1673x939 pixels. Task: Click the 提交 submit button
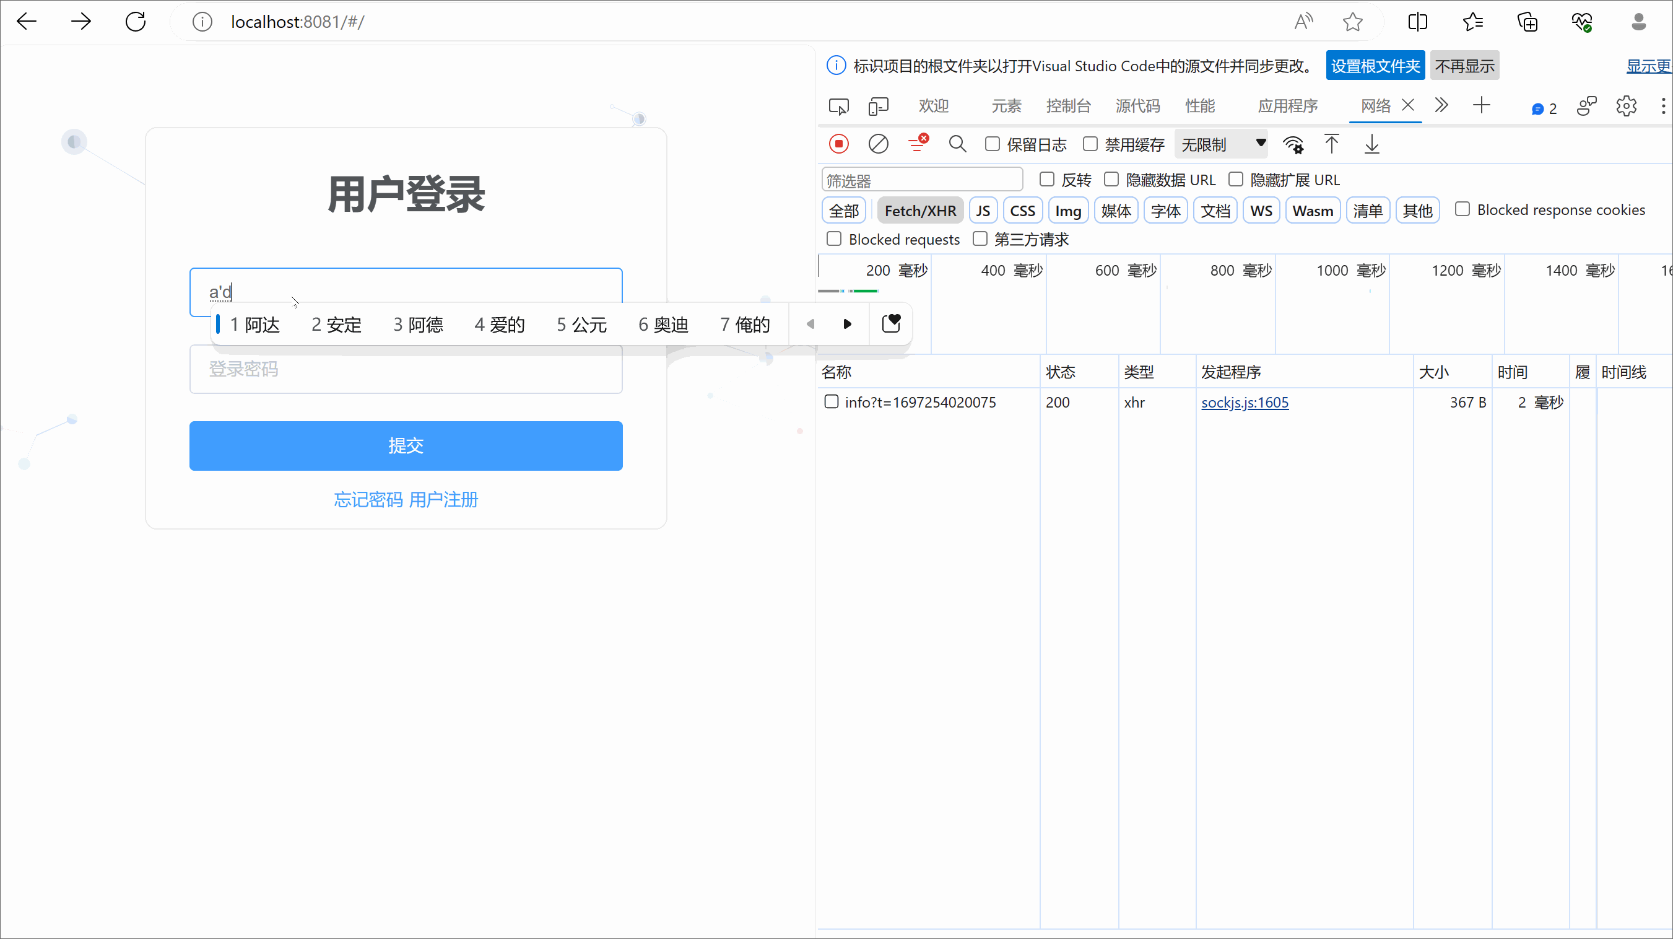tap(406, 445)
